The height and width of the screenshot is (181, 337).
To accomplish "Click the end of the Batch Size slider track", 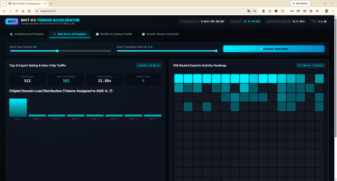I will coord(111,51).
